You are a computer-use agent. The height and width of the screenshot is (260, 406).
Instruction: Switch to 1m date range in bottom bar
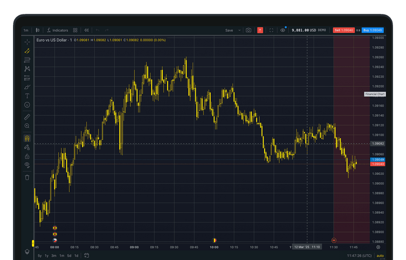[62, 256]
